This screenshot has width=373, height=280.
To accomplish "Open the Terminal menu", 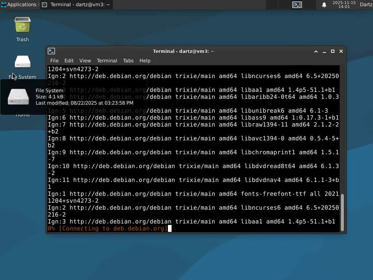I will (107, 61).
